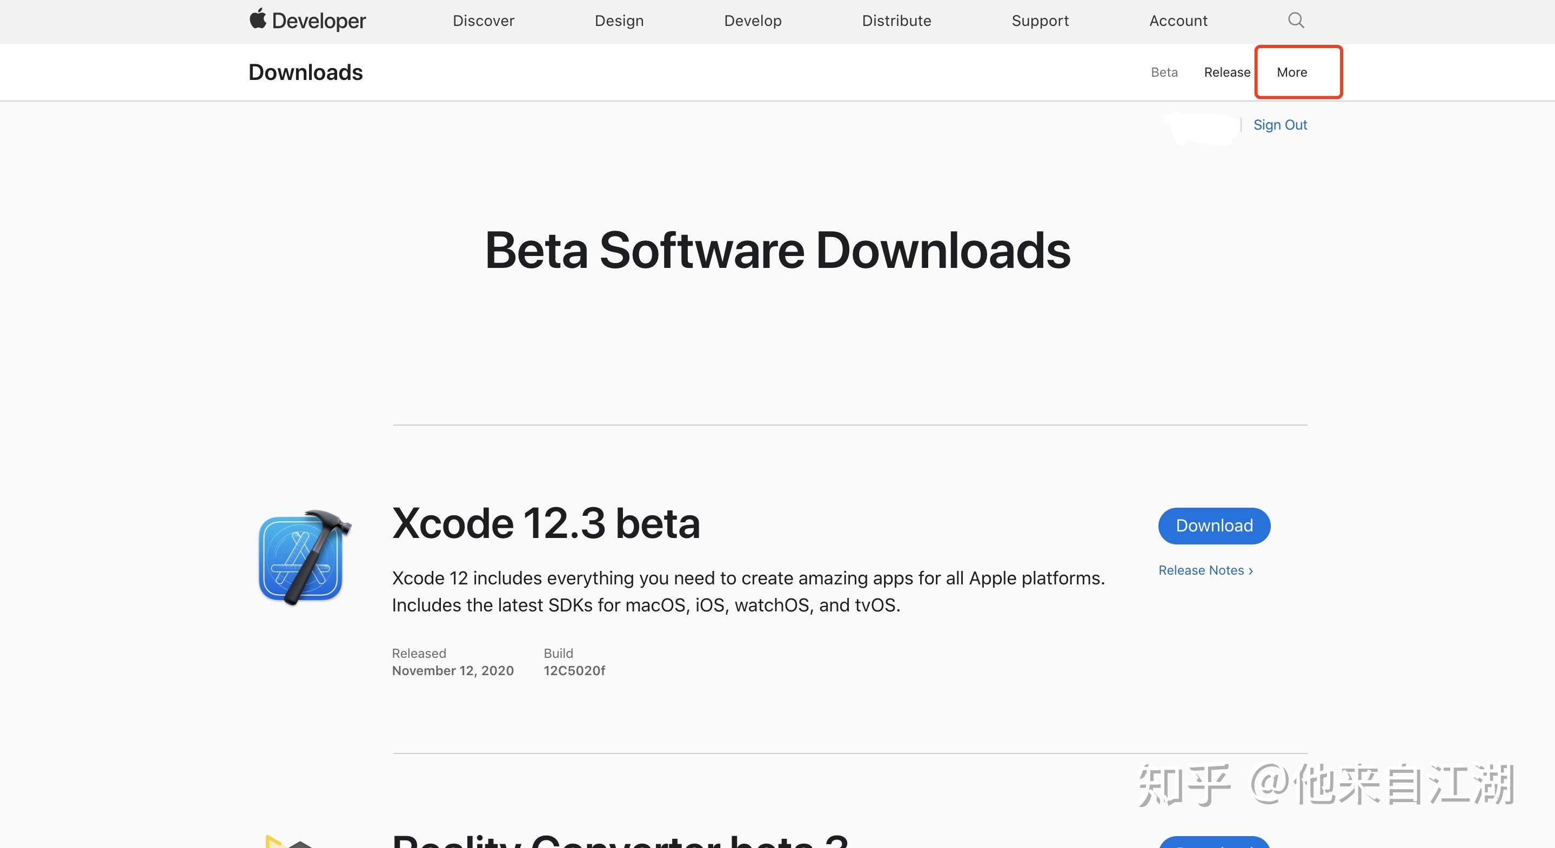Click the Xcode 12.3 beta heading
Viewport: 1555px width, 848px height.
[x=546, y=523]
